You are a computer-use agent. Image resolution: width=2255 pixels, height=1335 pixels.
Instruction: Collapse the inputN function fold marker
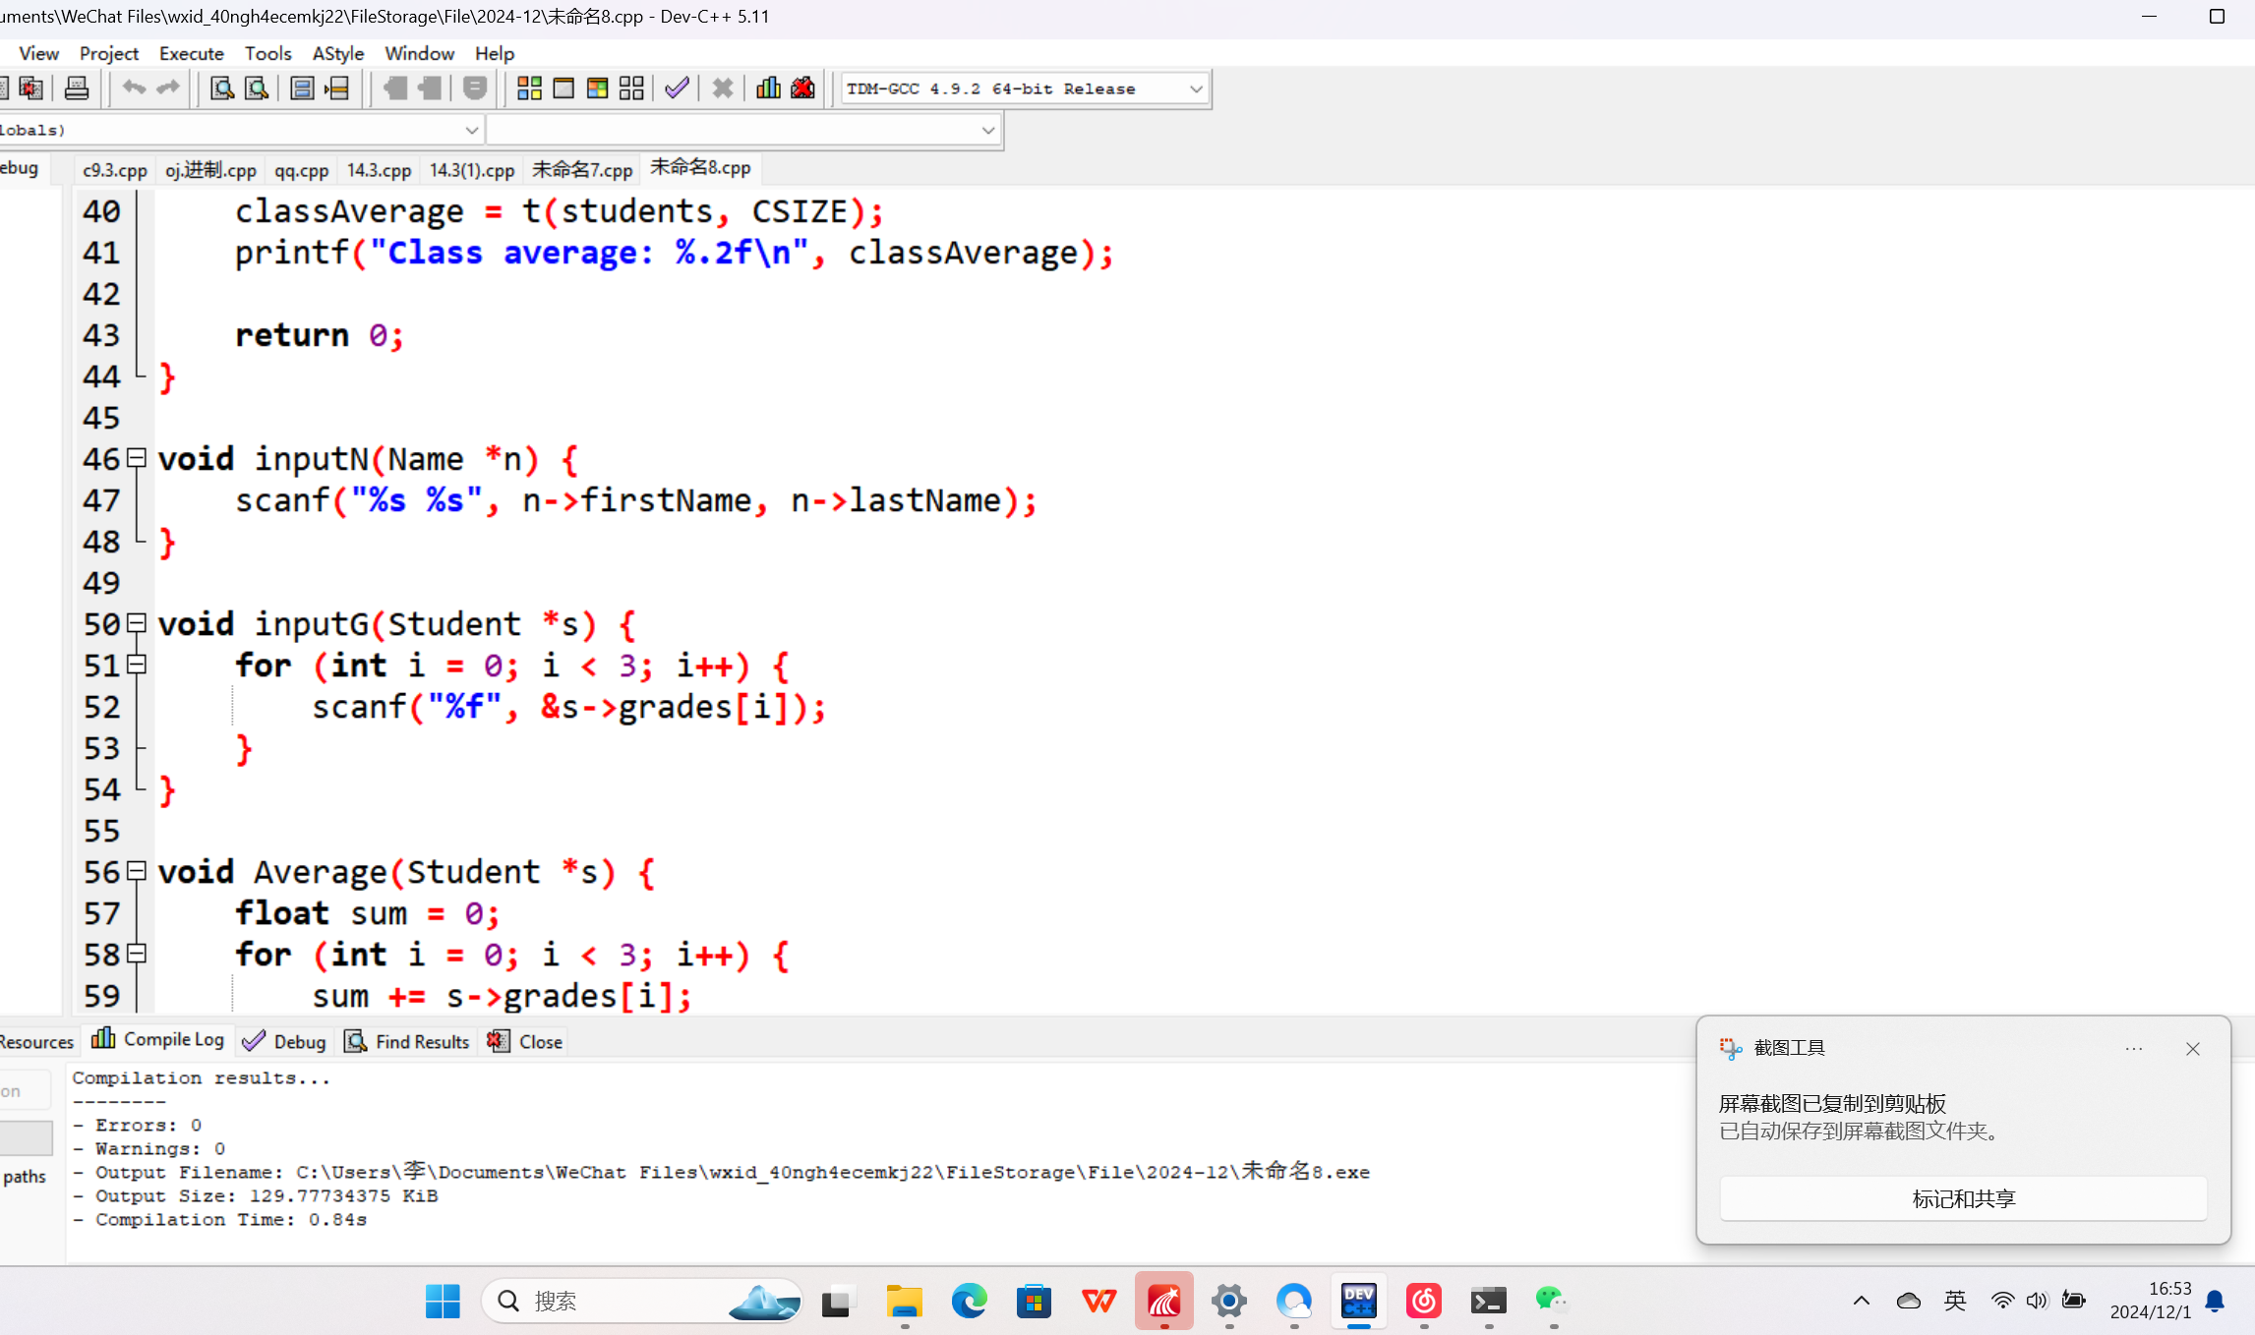click(x=138, y=458)
